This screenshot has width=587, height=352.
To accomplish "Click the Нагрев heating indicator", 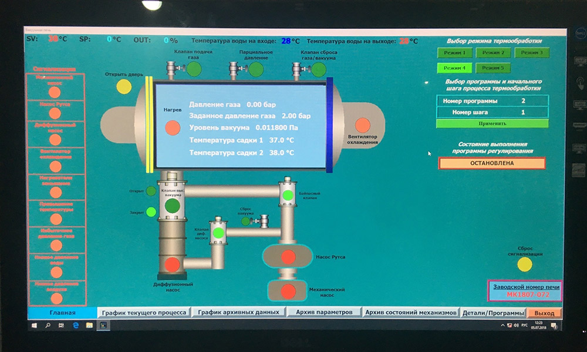I will click(x=173, y=127).
